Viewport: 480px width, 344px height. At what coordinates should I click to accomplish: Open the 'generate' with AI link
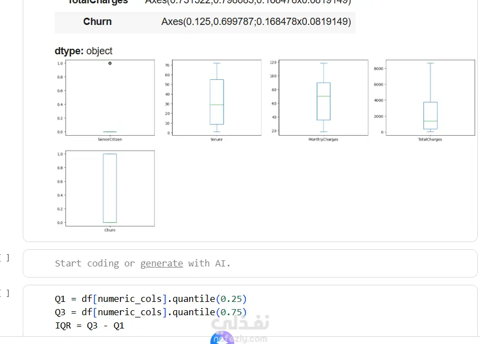[161, 264]
